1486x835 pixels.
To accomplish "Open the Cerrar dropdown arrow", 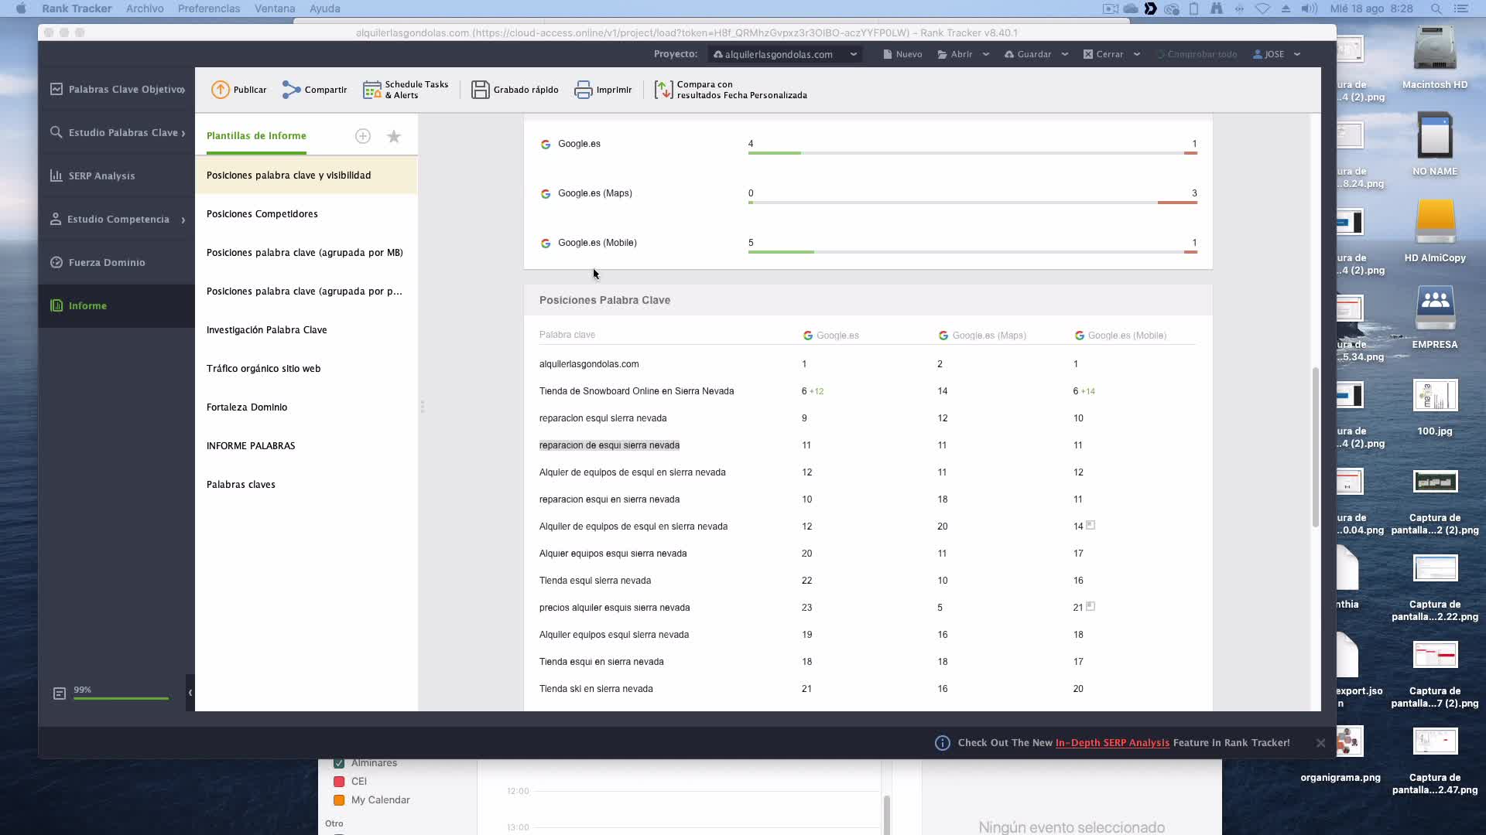I will 1137,54.
